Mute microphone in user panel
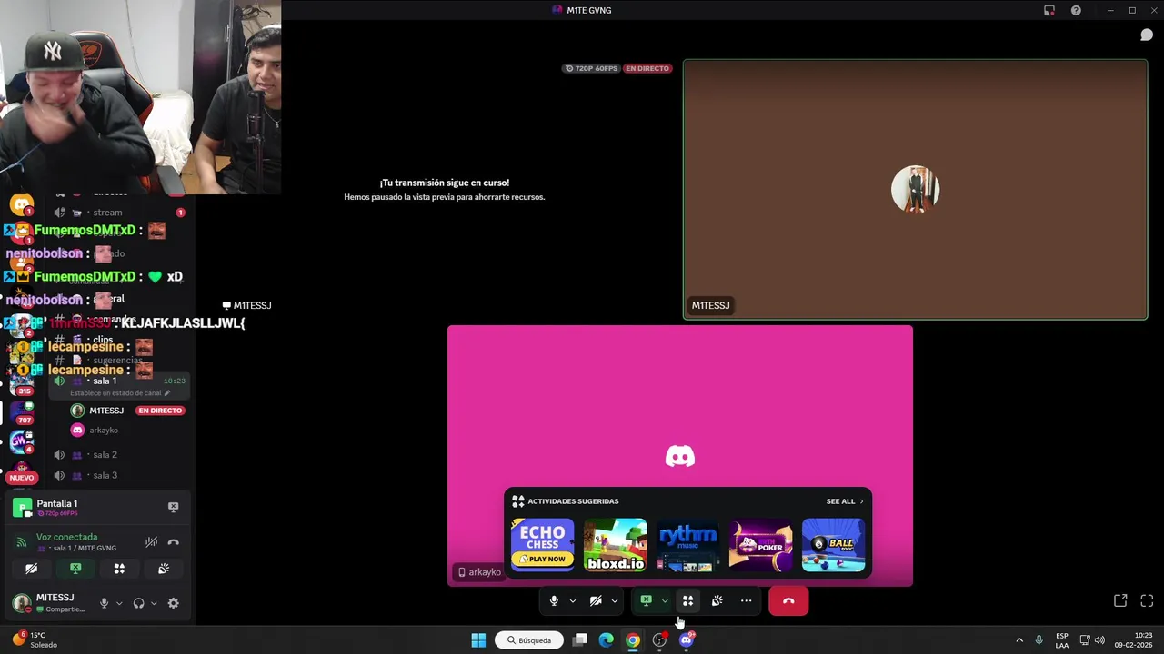 [x=104, y=603]
